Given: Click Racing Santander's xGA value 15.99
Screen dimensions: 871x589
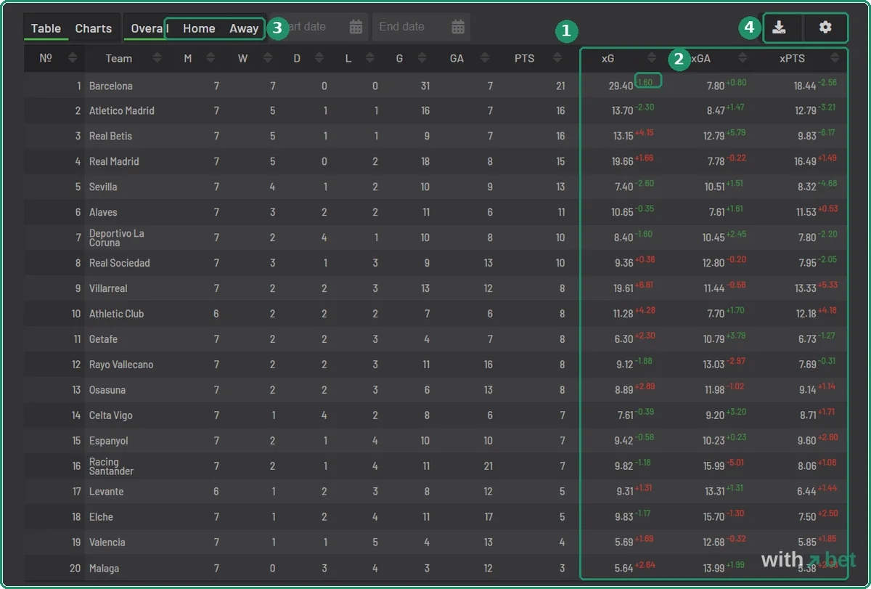Looking at the screenshot, I should point(713,466).
